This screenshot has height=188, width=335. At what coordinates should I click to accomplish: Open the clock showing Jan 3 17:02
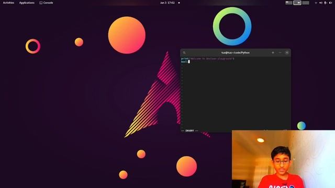[167, 3]
